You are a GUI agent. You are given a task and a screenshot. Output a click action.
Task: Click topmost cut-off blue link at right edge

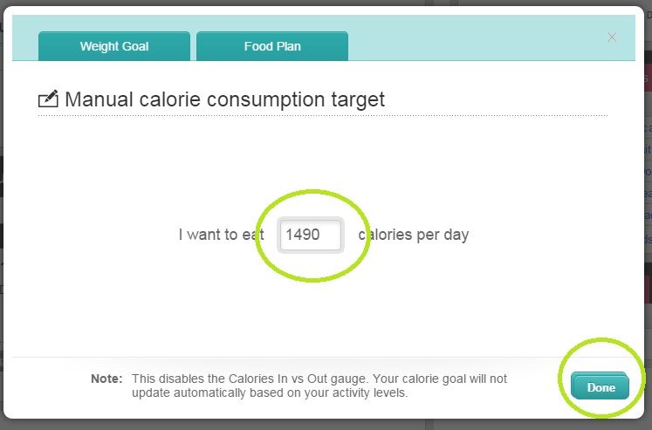tap(647, 128)
